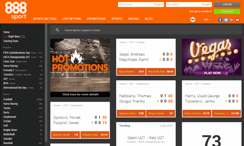Bet on Djokovic, Novak at 1/9
The width and height of the screenshot is (244, 146).
[x=65, y=135]
